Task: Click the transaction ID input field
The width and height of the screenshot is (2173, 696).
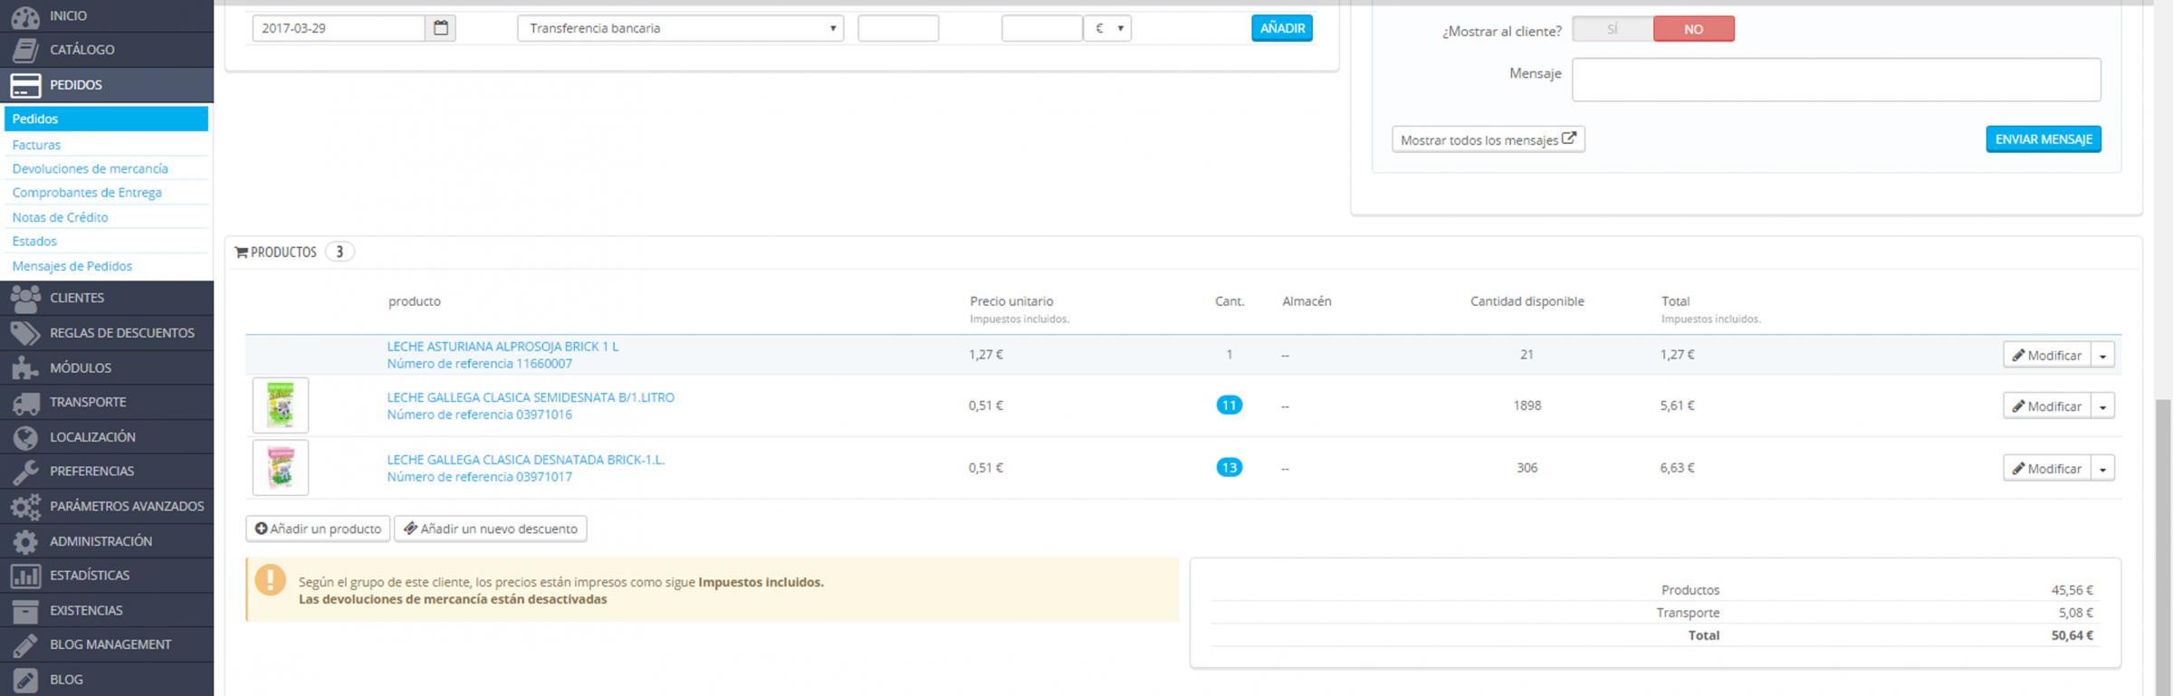Action: pyautogui.click(x=898, y=28)
